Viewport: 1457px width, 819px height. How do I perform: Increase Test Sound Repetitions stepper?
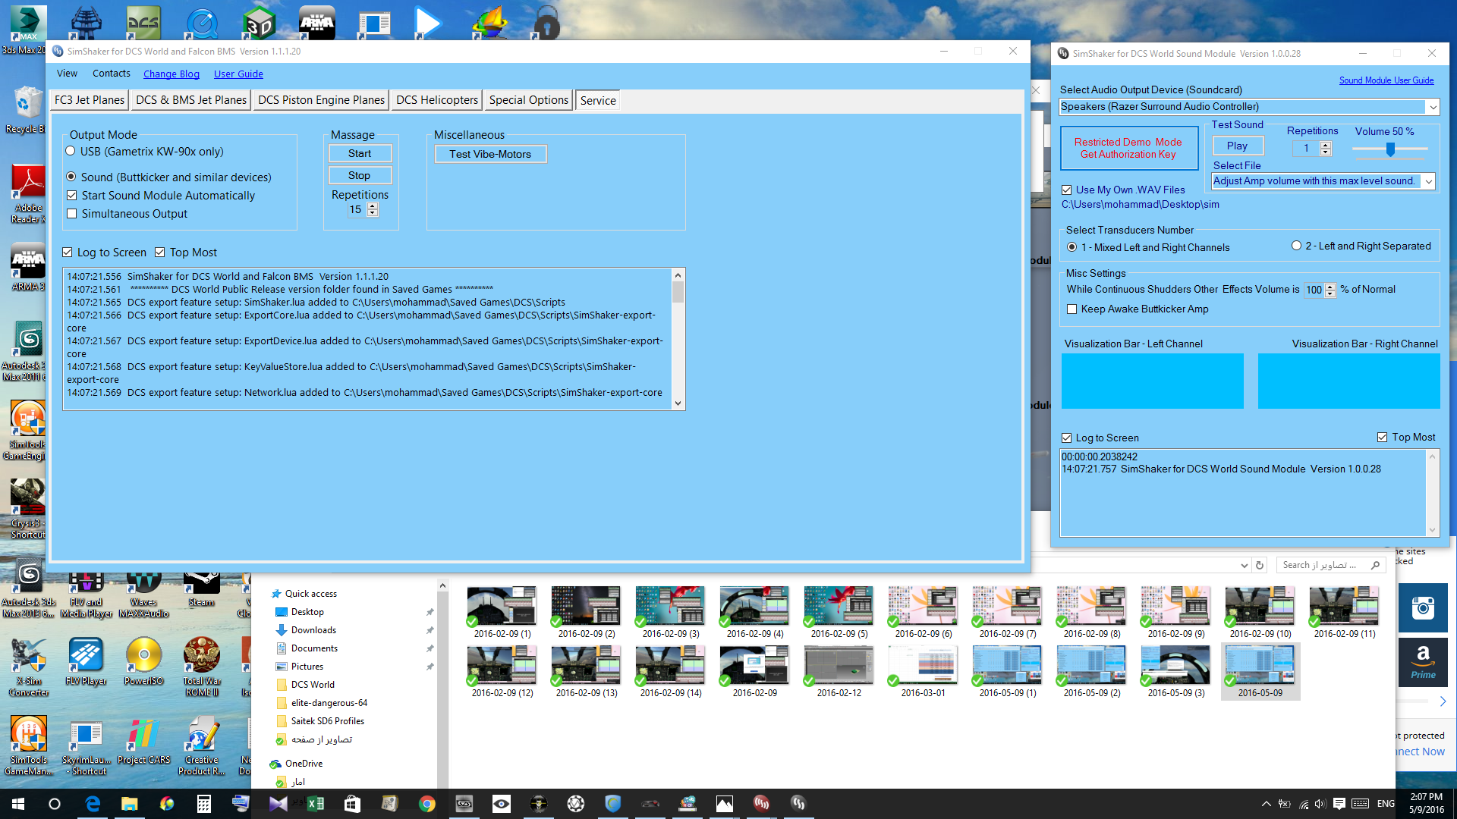pos(1326,145)
